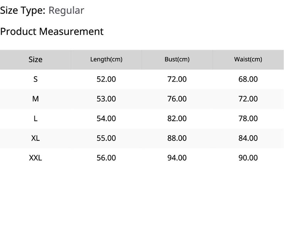
Task: Click the 56.00 length value for XXL
Action: click(106, 158)
